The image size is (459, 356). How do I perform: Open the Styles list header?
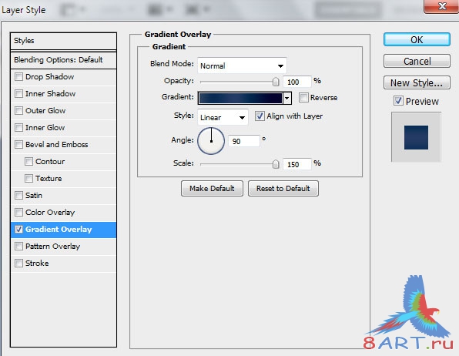tap(63, 41)
